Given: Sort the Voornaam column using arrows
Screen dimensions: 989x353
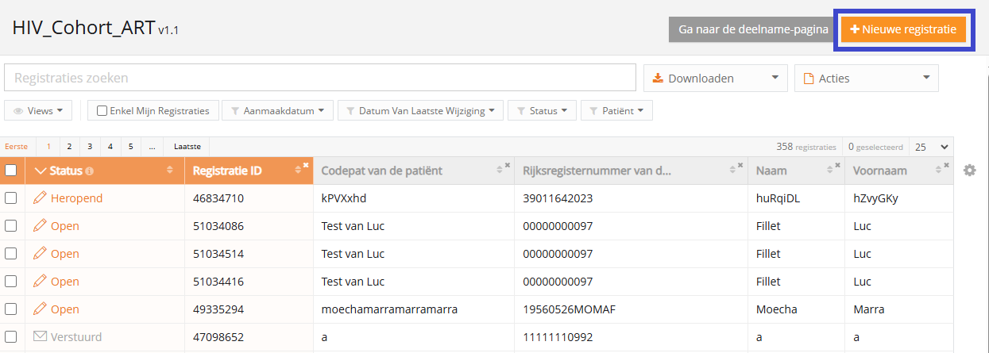Looking at the screenshot, I should pyautogui.click(x=938, y=171).
